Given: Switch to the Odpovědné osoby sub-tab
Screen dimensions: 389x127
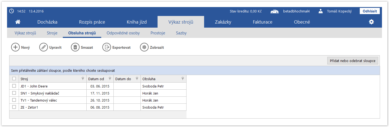Looking at the screenshot, I should point(123,33).
